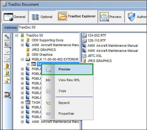
Task: Click the document icon beside Copy
Action: (x=48, y=91)
